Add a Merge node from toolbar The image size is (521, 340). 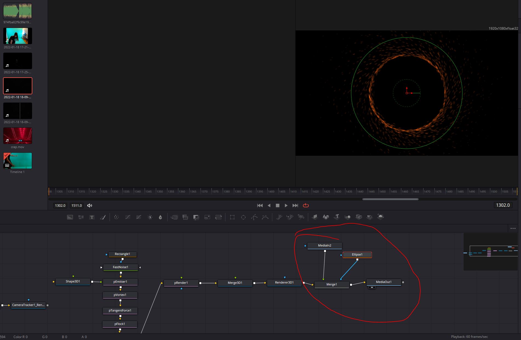[x=174, y=217]
